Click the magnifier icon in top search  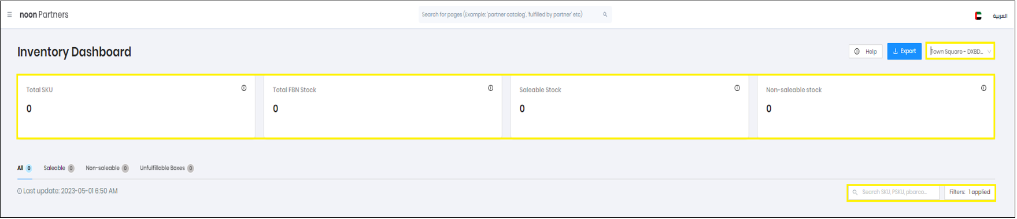[x=605, y=15]
